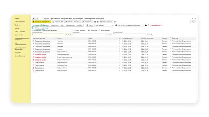
Task: Switch to the Сделать tab
Action: pos(45,25)
